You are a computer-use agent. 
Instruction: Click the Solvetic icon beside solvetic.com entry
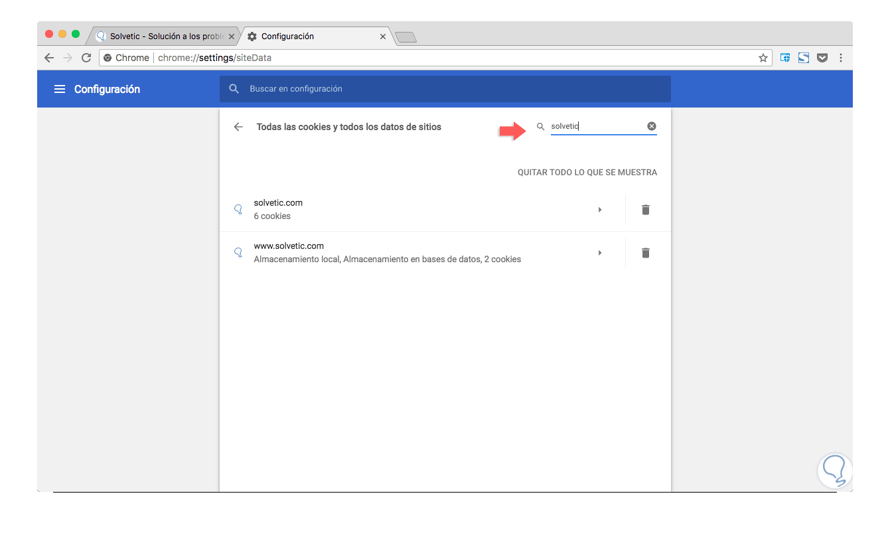click(x=238, y=210)
